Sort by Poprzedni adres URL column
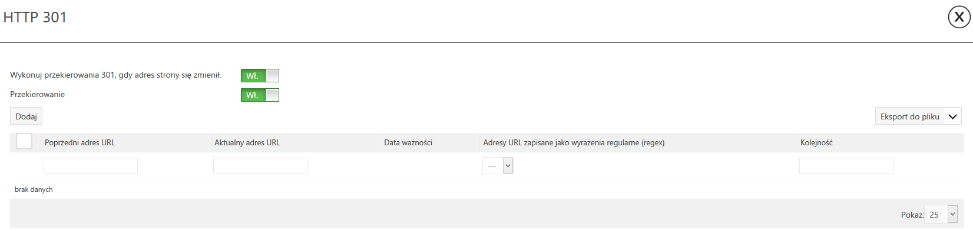Screen dimensions: 973x230 pos(80,142)
